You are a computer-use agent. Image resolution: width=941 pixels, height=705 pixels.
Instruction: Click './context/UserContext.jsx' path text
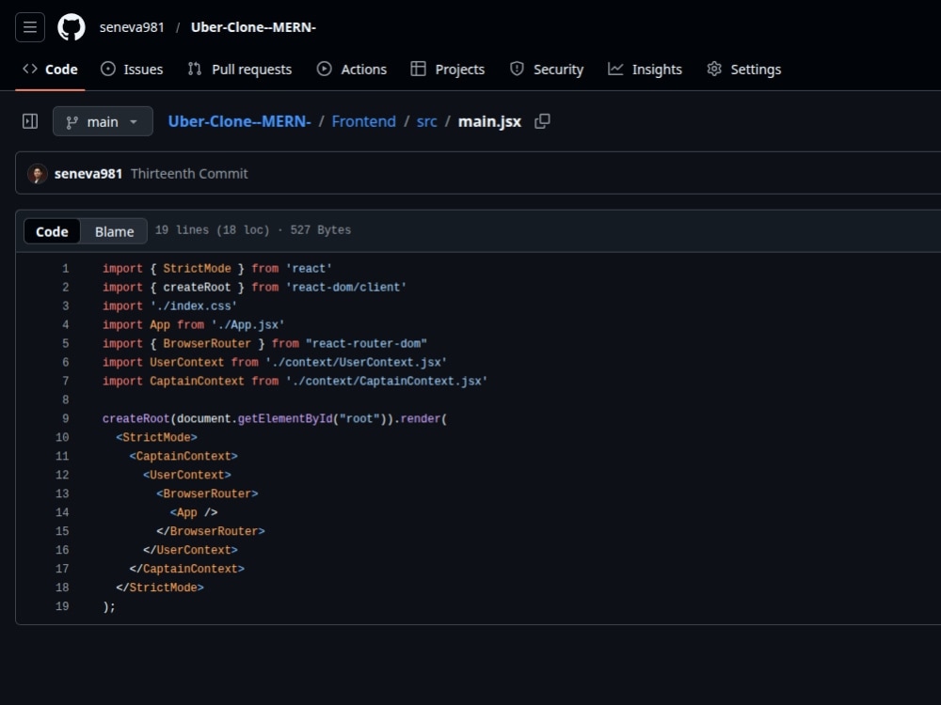pos(356,363)
